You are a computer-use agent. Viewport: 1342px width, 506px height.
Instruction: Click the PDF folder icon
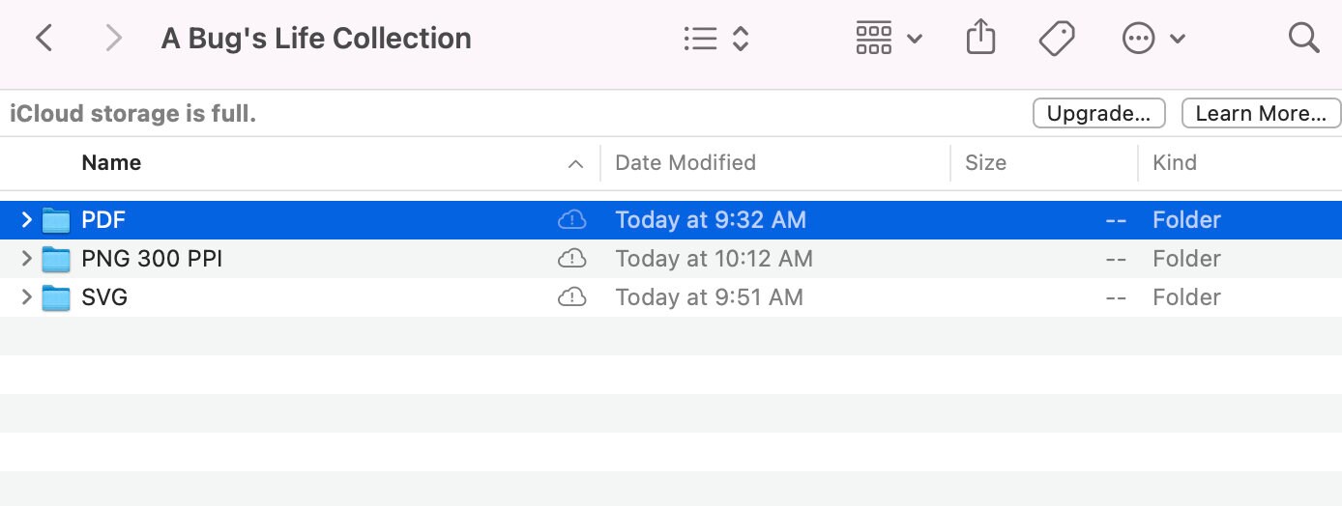click(x=57, y=220)
